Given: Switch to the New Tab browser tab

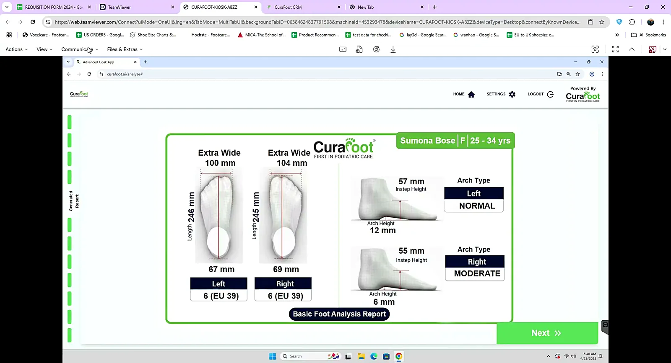Looking at the screenshot, I should [388, 7].
